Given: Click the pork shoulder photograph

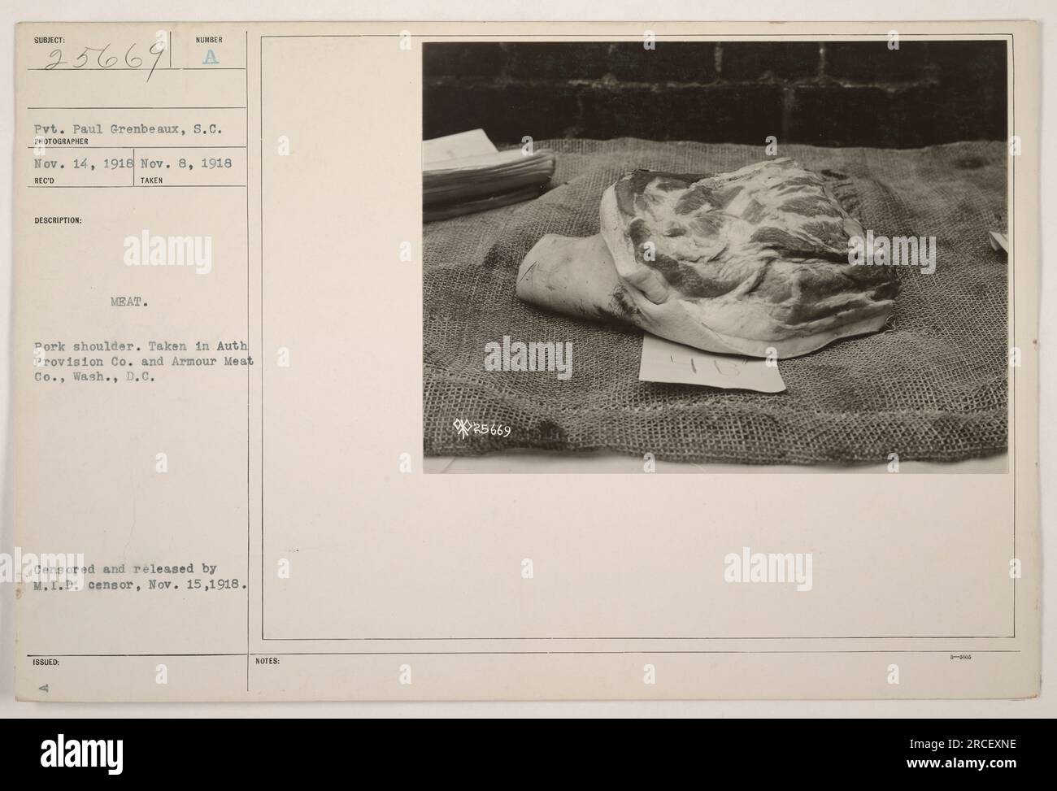Looking at the screenshot, I should pyautogui.click(x=715, y=257).
